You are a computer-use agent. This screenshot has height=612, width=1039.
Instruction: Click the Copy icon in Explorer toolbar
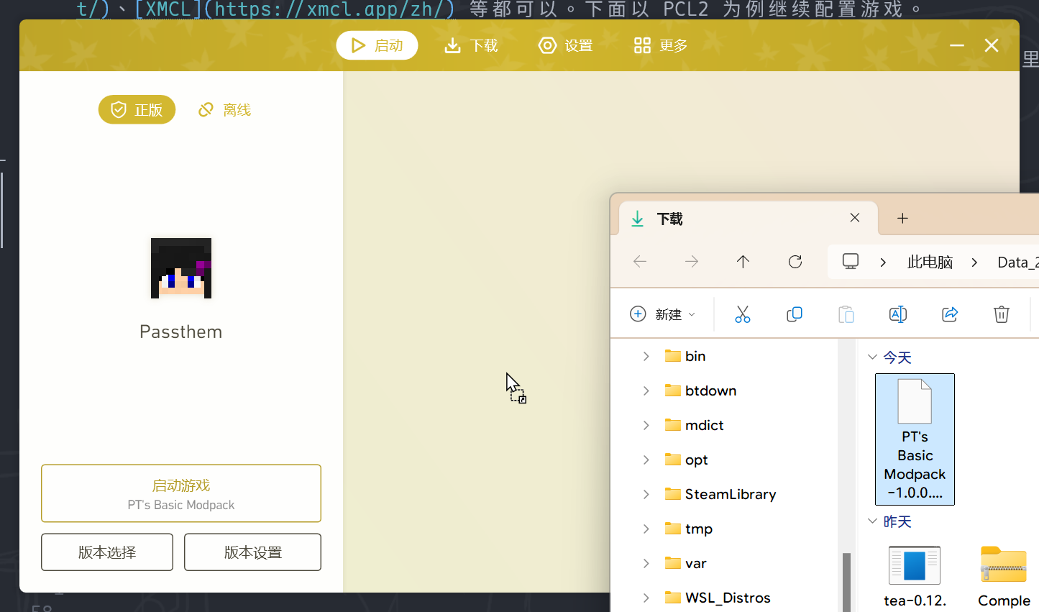click(x=795, y=314)
